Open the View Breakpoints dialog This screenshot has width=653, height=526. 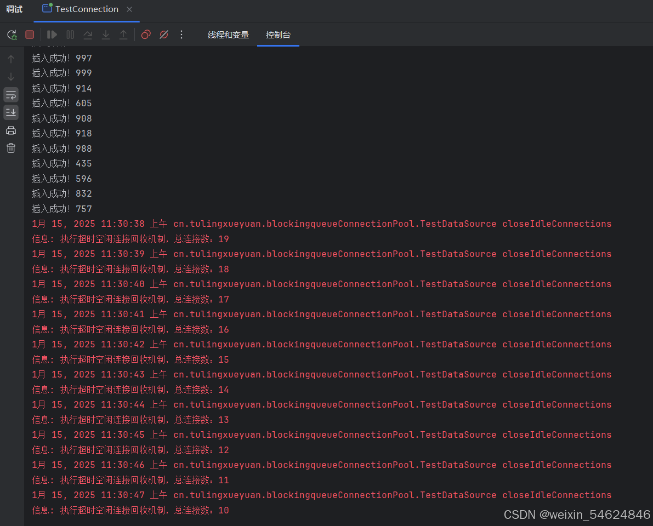click(x=146, y=35)
